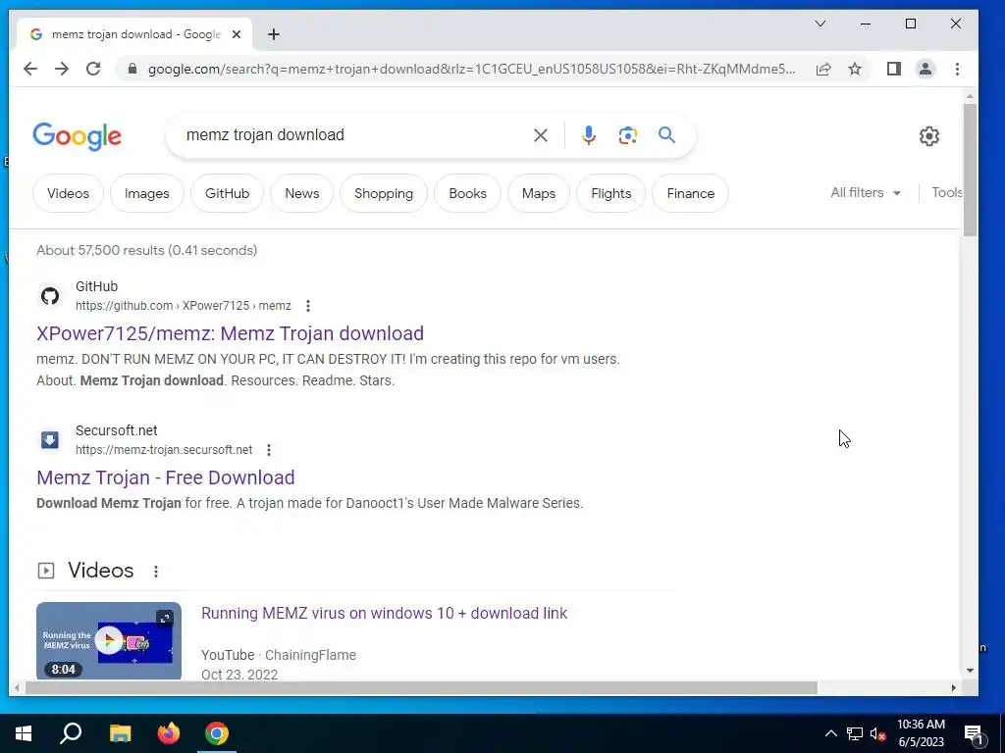Image resolution: width=1005 pixels, height=753 pixels.
Task: Open the search Tools options
Action: pyautogui.click(x=947, y=193)
